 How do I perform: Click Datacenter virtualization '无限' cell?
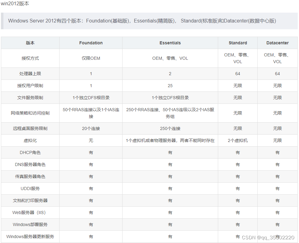point(277,140)
